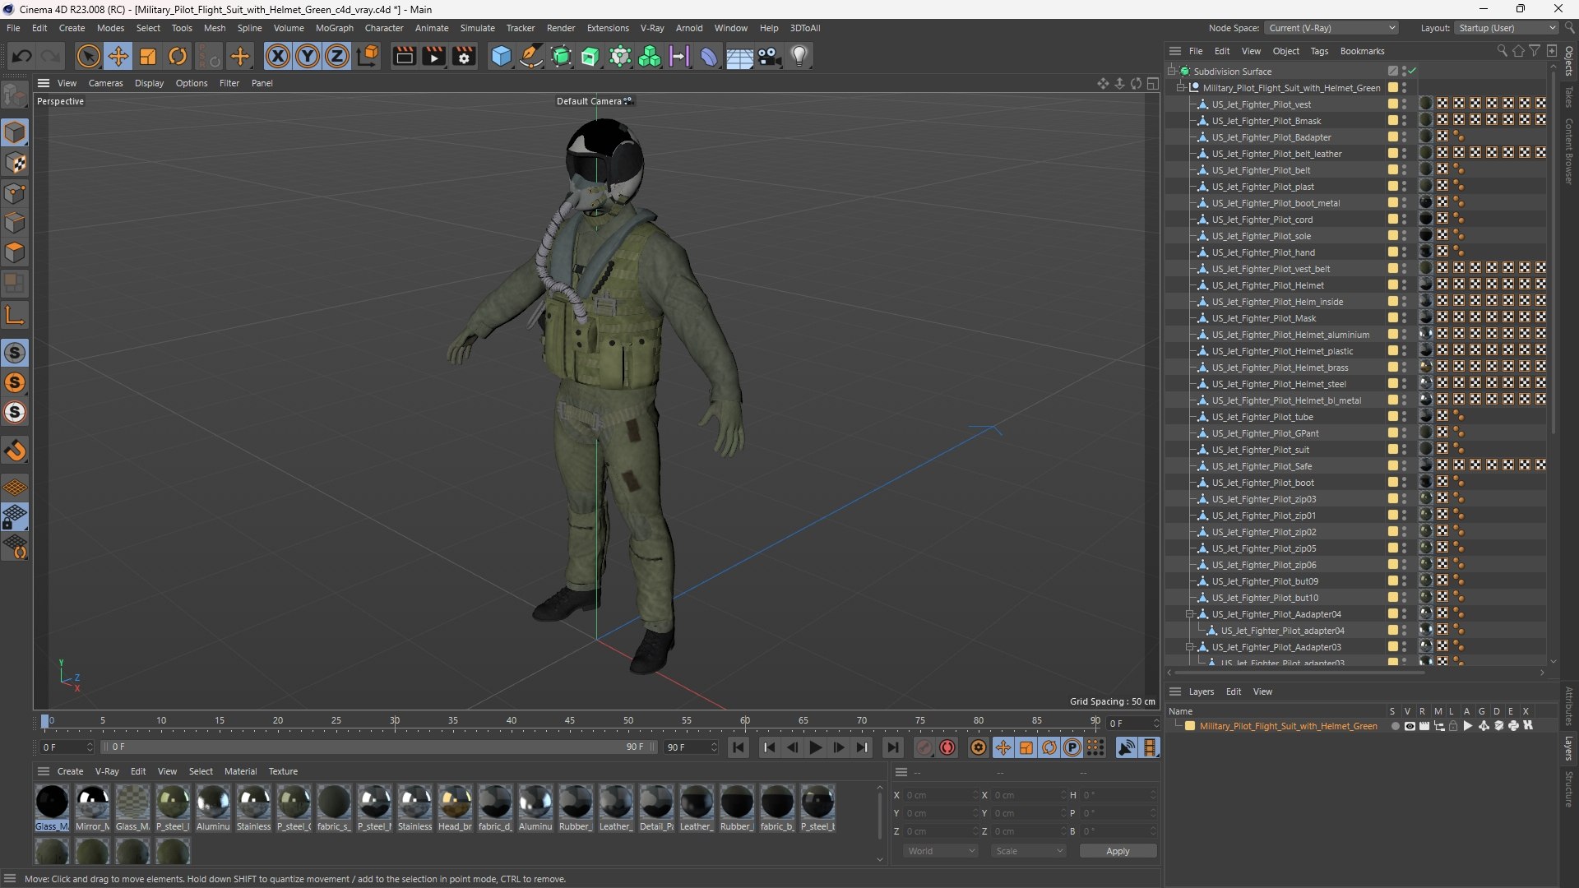Open the Simulate menu

point(477,28)
